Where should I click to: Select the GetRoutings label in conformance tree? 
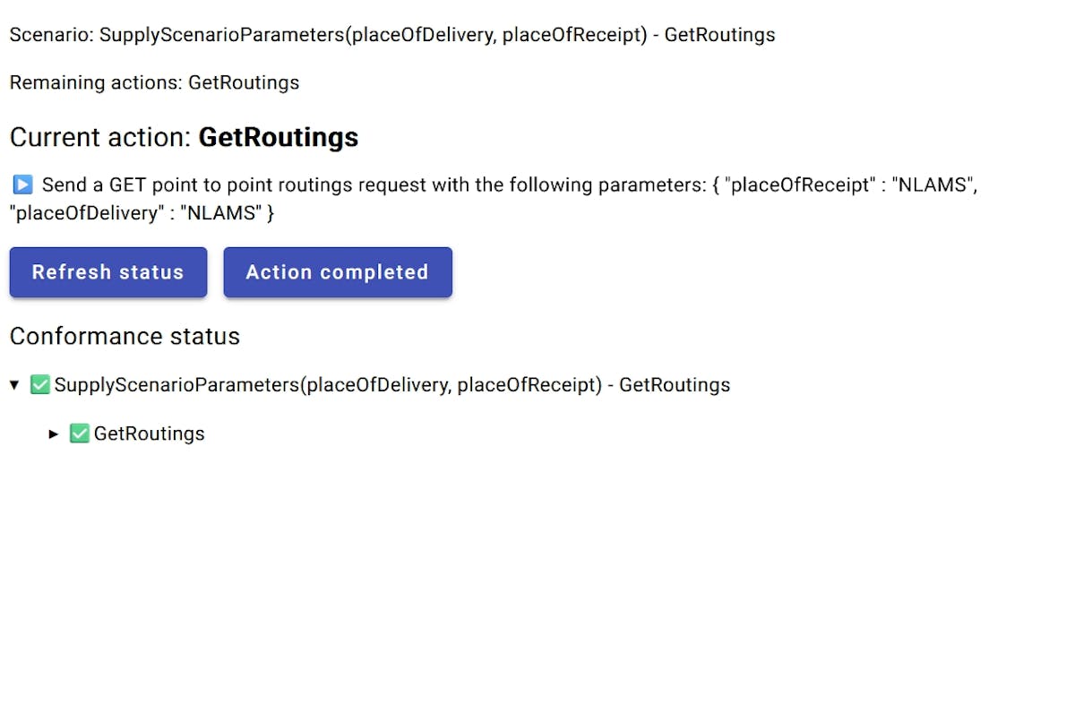[x=149, y=434]
